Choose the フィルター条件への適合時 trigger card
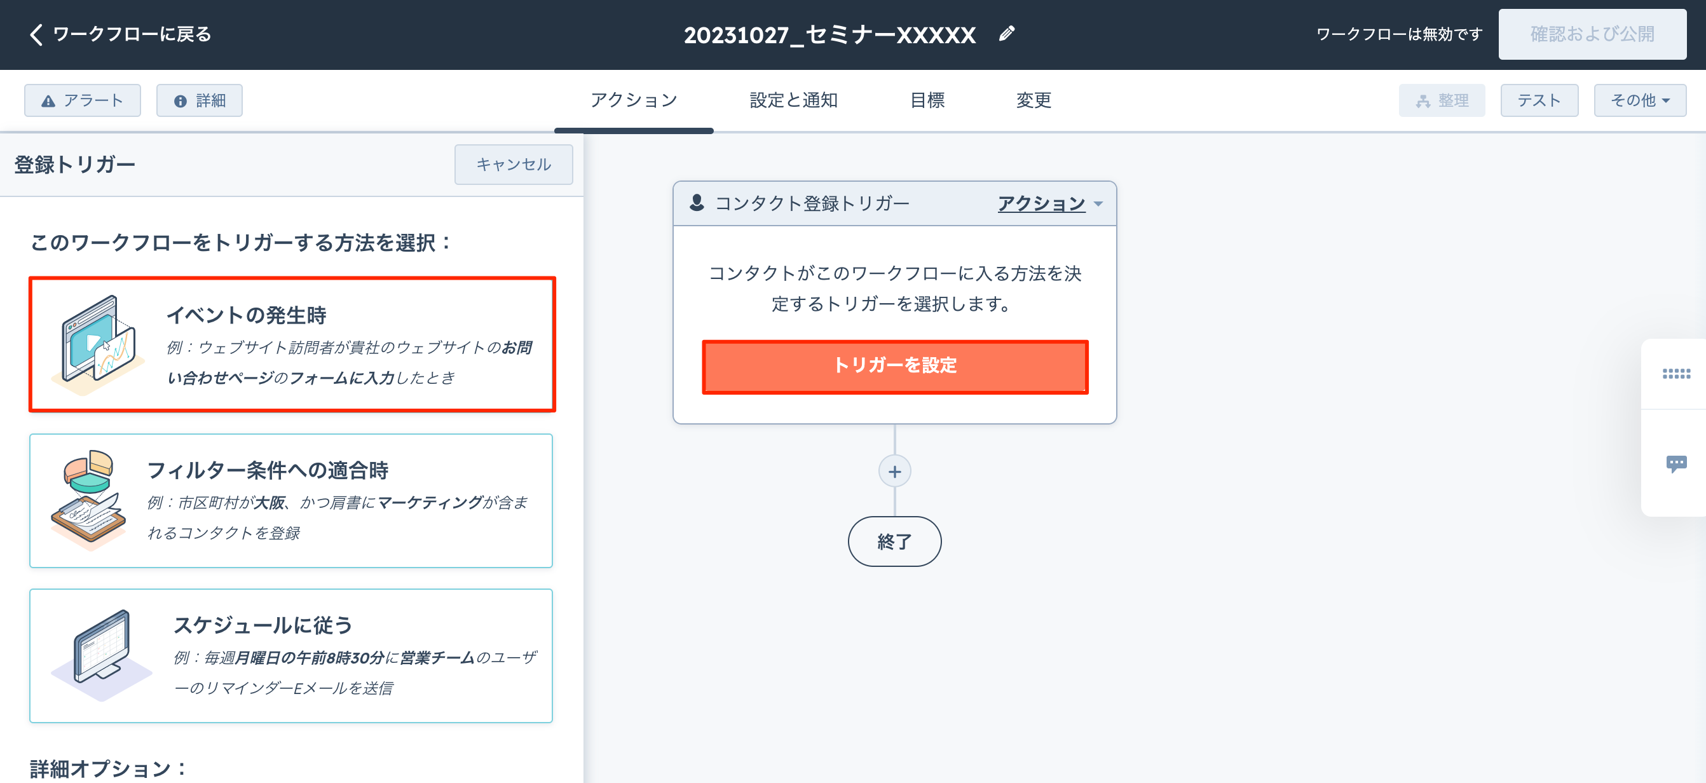 pos(290,501)
